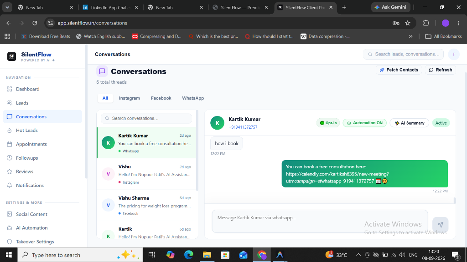Open the Vishu Sharma Facebook thread
The image size is (467, 262).
click(x=146, y=205)
